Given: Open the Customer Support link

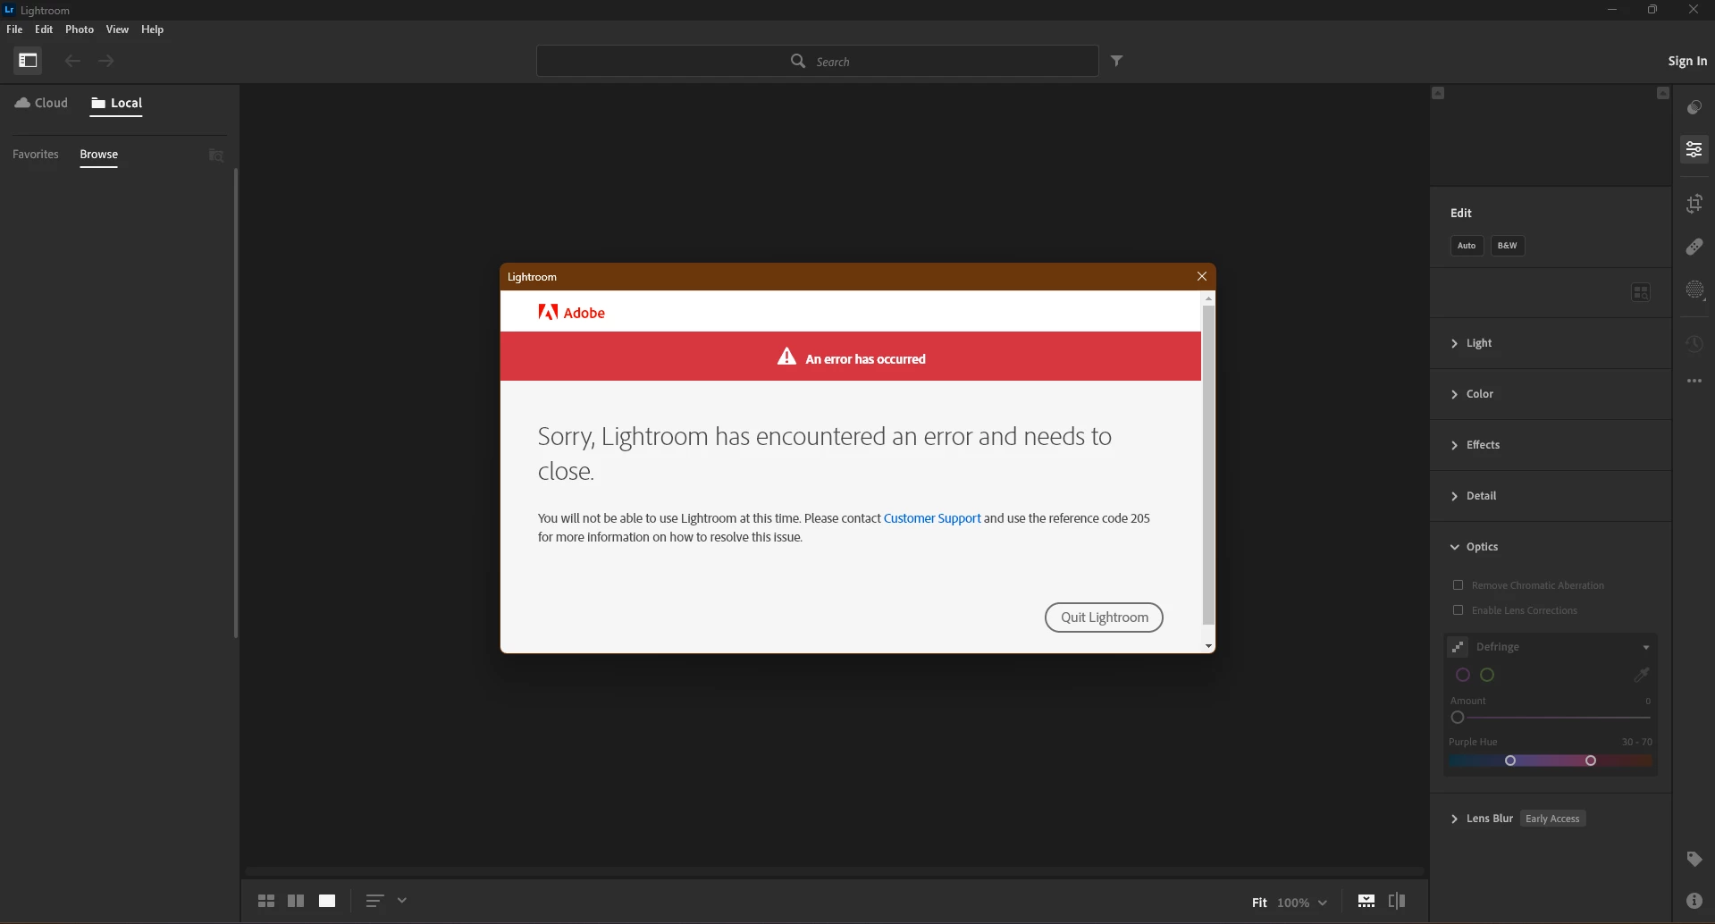Looking at the screenshot, I should click(932, 518).
